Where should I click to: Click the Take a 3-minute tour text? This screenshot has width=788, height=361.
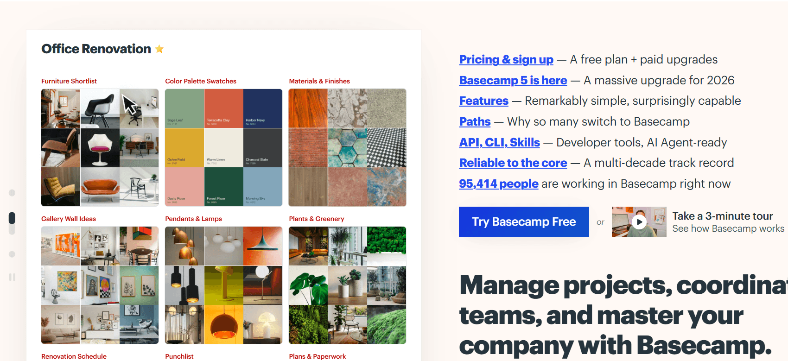pyautogui.click(x=723, y=216)
